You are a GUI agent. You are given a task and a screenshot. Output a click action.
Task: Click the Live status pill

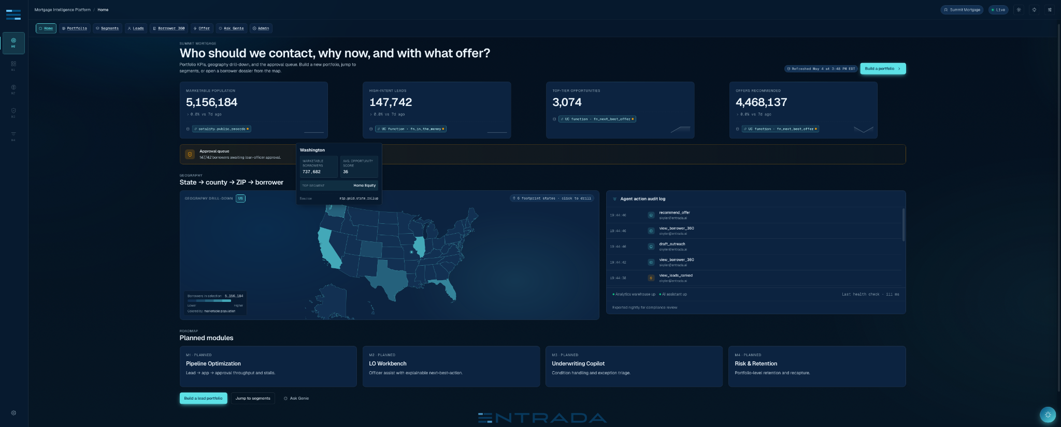(998, 10)
